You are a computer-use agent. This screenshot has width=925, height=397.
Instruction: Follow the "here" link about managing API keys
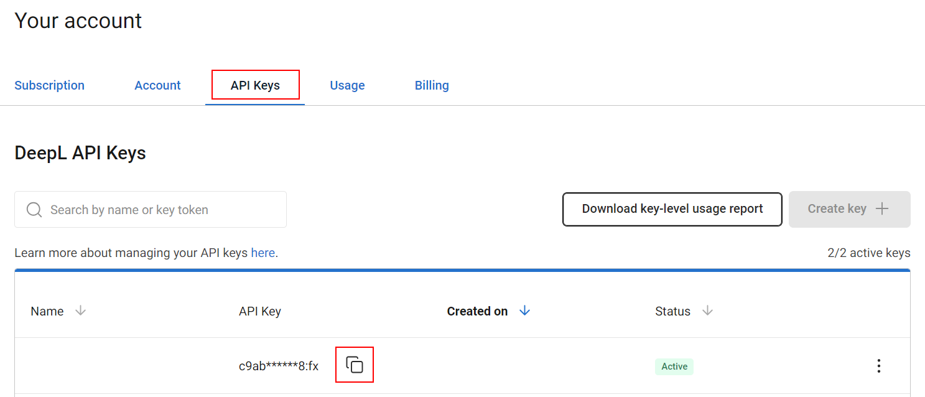(x=263, y=253)
